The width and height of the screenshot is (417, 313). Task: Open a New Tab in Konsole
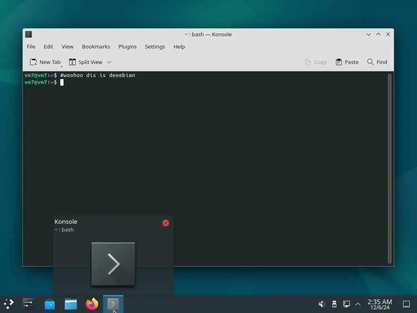point(45,62)
